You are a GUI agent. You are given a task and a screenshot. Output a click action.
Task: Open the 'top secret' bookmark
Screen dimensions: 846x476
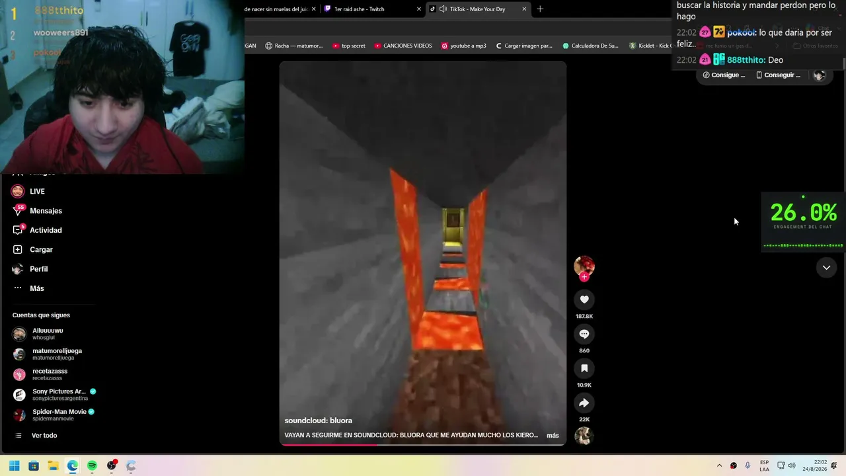(x=348, y=46)
